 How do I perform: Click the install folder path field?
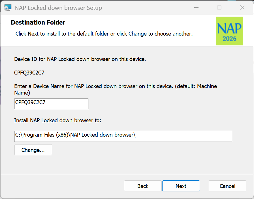coord(123,136)
